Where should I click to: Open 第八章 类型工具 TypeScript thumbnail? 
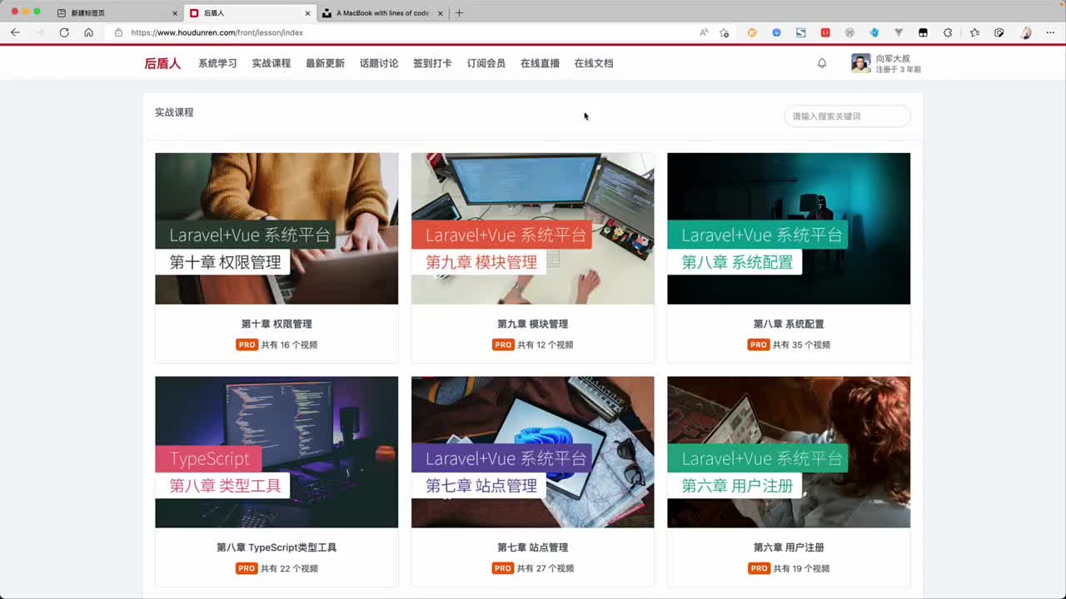click(x=276, y=452)
